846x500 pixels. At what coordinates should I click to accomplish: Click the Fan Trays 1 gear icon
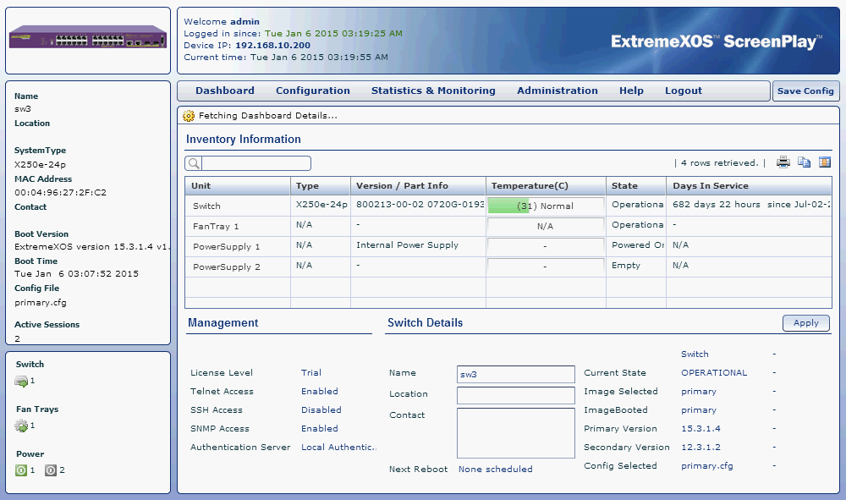click(x=21, y=426)
